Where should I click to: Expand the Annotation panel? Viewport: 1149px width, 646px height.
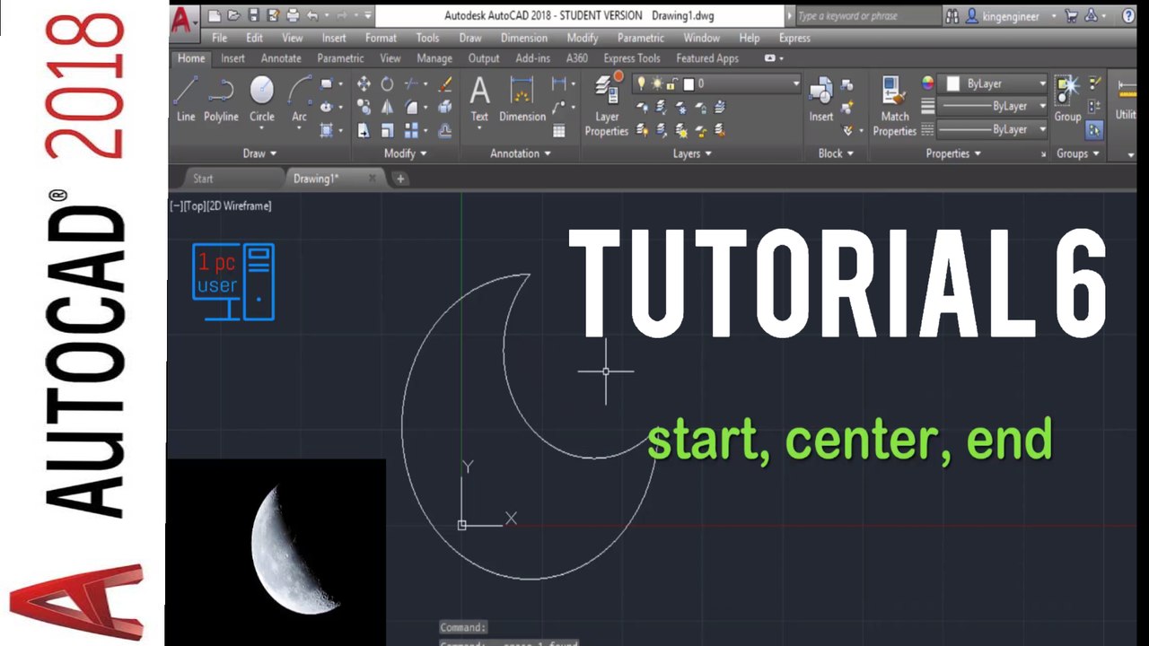520,153
